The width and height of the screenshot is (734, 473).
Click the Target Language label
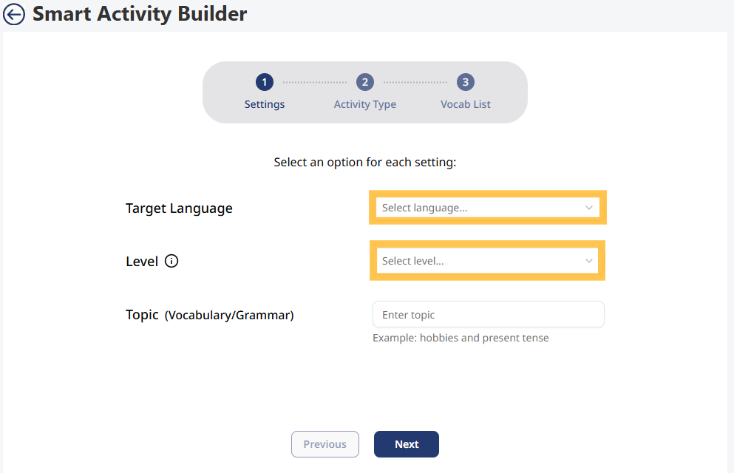pyautogui.click(x=179, y=208)
